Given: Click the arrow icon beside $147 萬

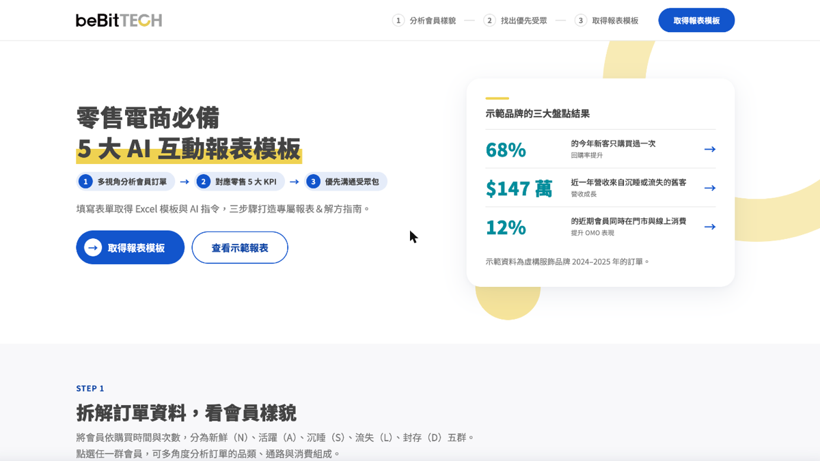Looking at the screenshot, I should coord(709,188).
